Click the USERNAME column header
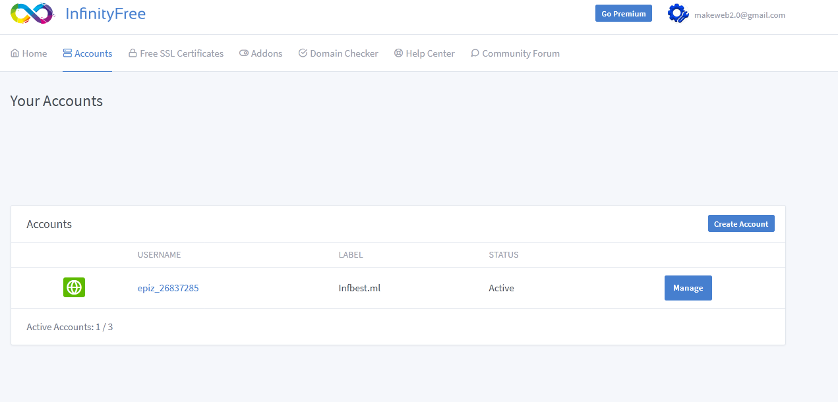The image size is (838, 402). pos(159,255)
